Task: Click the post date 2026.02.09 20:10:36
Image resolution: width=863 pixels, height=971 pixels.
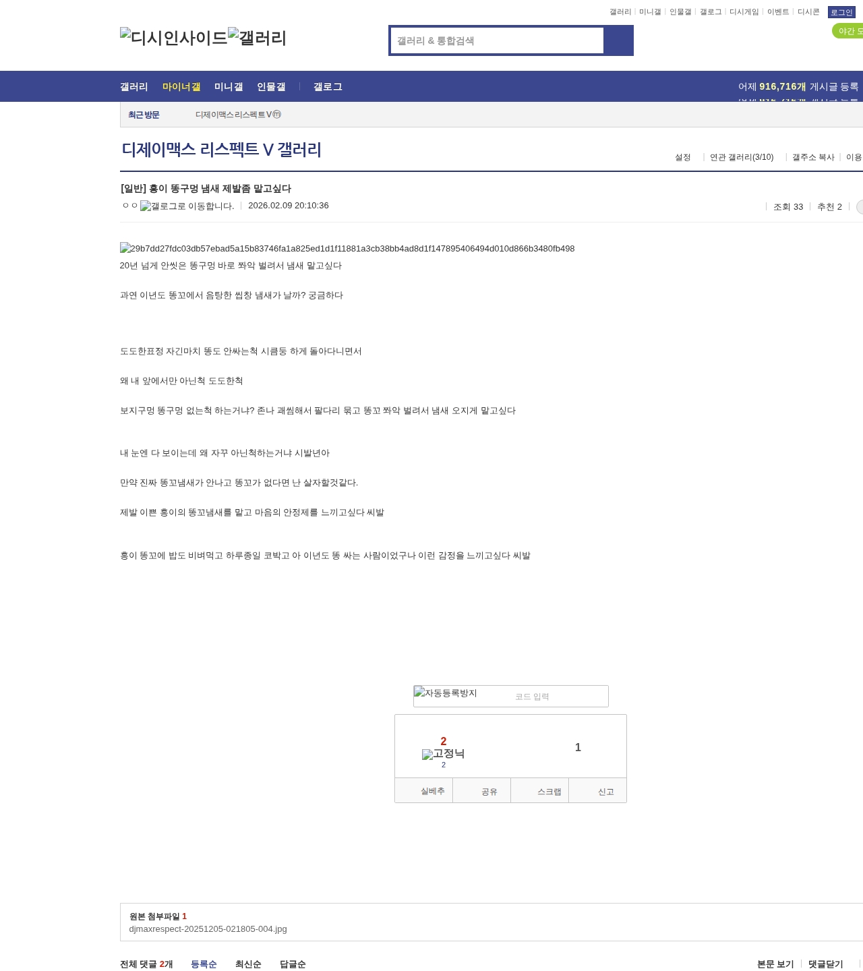Action: [289, 206]
